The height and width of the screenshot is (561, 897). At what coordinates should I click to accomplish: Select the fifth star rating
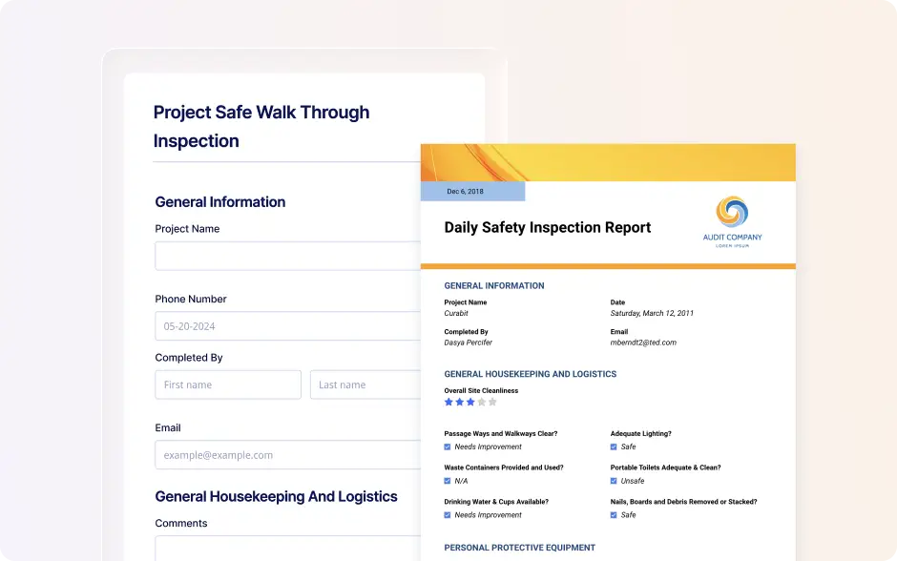click(x=492, y=402)
